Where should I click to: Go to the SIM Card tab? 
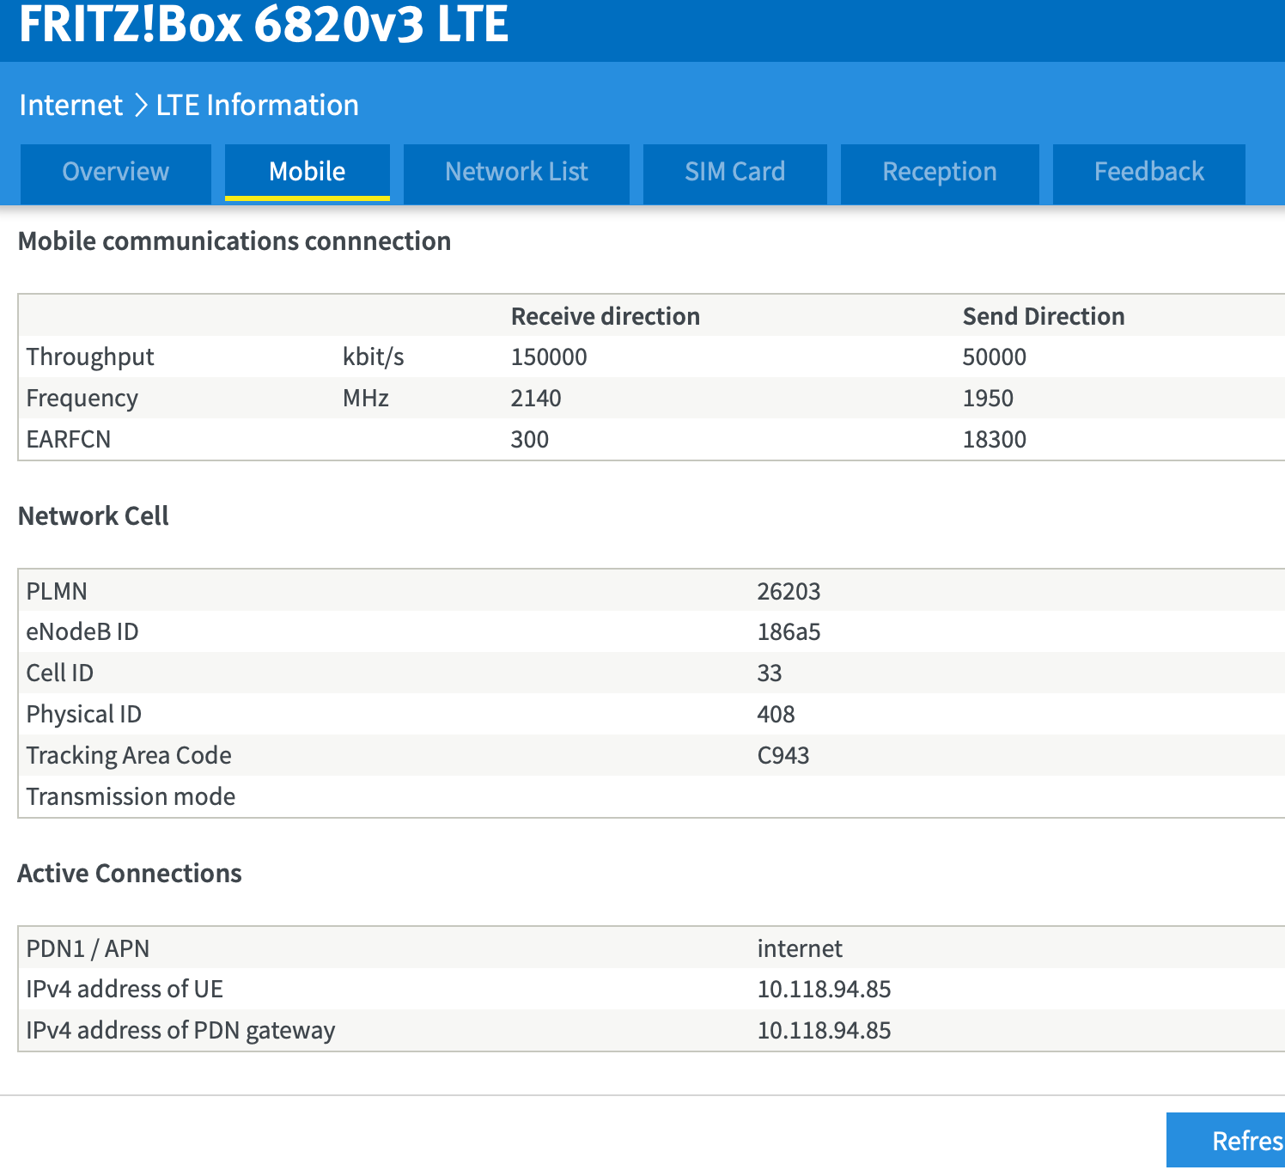pos(735,173)
